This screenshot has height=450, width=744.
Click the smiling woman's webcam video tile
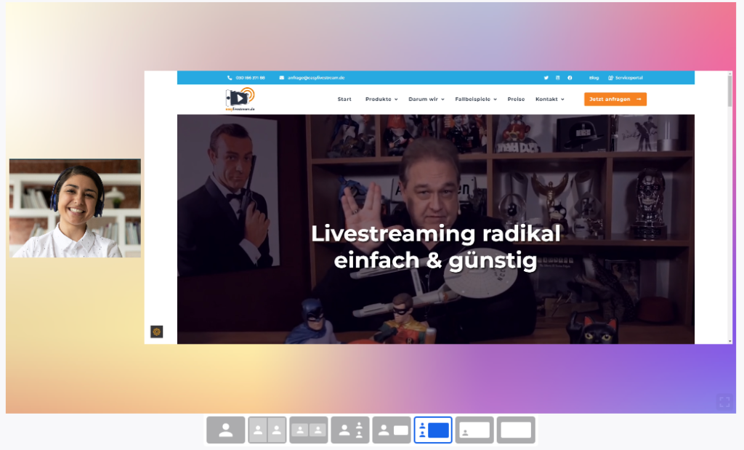pyautogui.click(x=75, y=208)
